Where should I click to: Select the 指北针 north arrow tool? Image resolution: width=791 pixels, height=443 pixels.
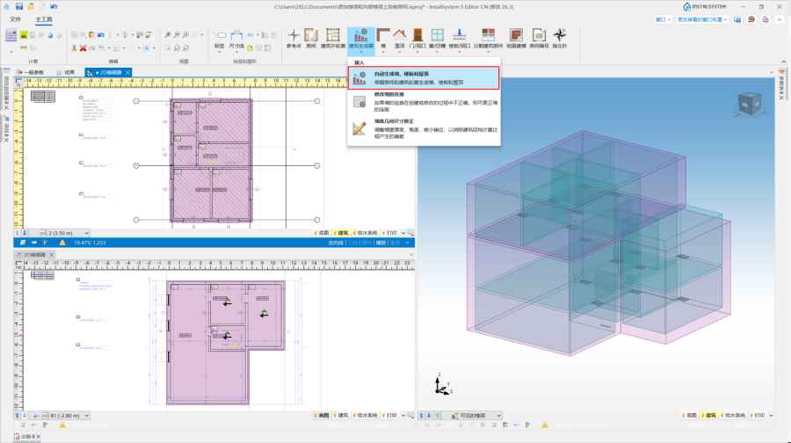click(560, 38)
